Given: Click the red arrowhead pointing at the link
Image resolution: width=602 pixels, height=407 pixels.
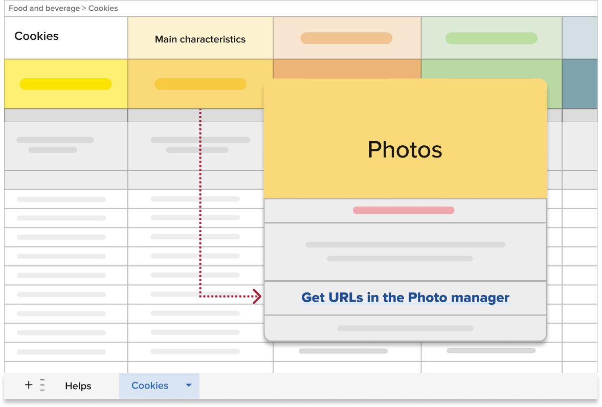Looking at the screenshot, I should pyautogui.click(x=257, y=296).
